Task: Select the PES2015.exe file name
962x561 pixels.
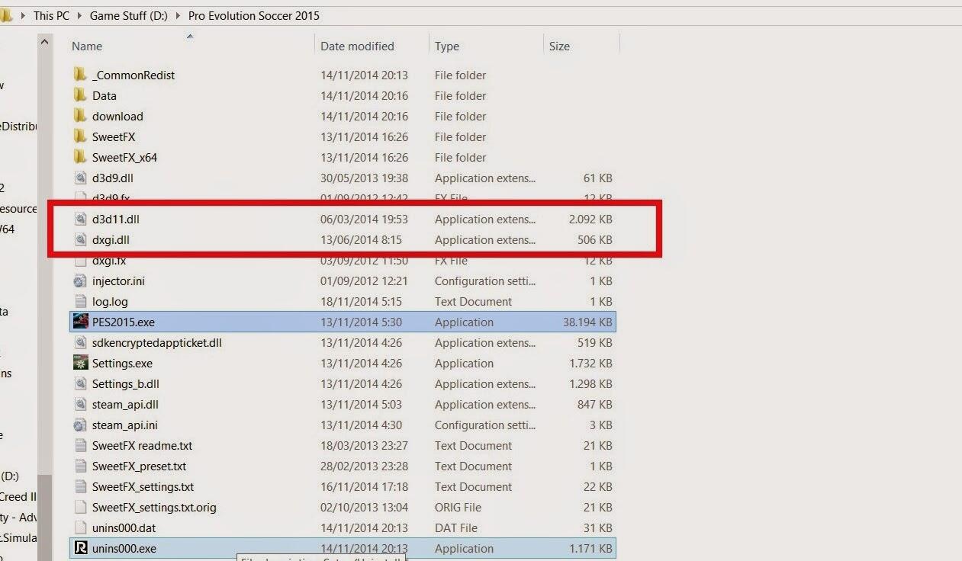Action: pos(124,322)
